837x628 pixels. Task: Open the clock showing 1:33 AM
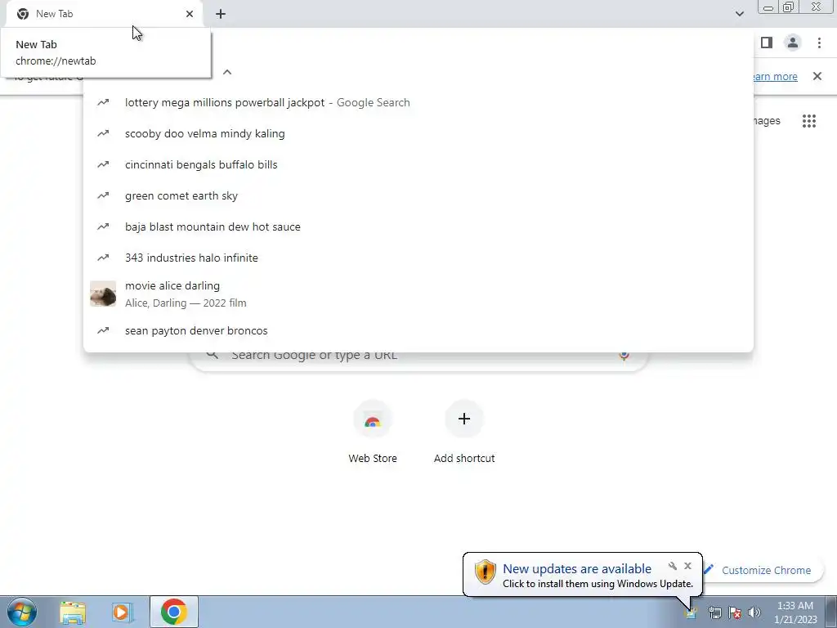tap(794, 612)
